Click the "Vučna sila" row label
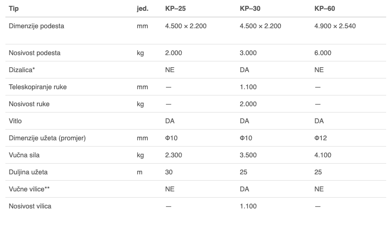Screen dimensions: 392x225 [x=25, y=155]
